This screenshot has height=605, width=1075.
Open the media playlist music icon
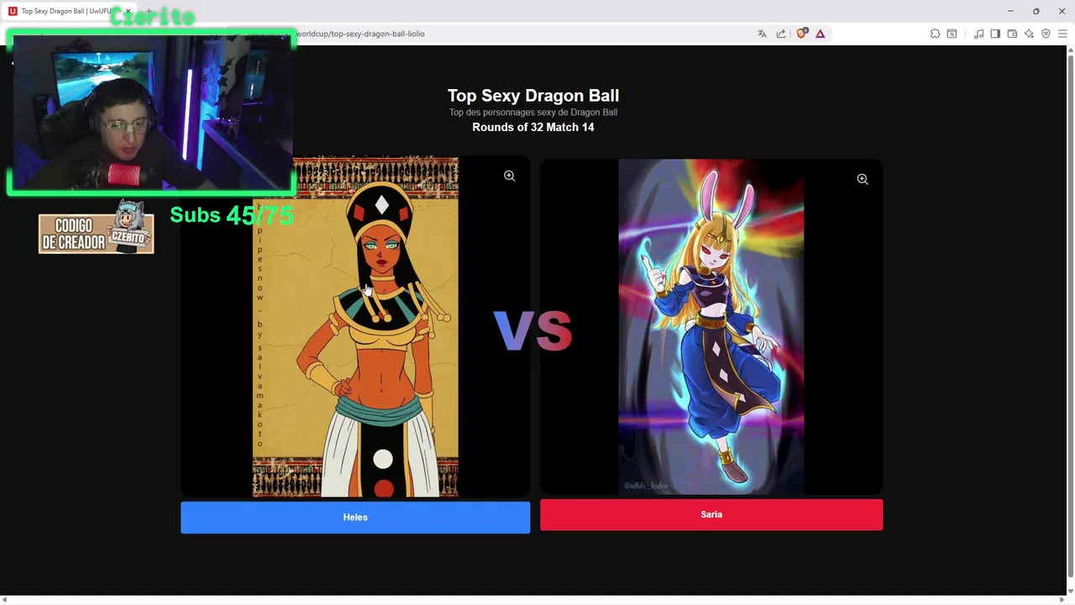coord(978,34)
